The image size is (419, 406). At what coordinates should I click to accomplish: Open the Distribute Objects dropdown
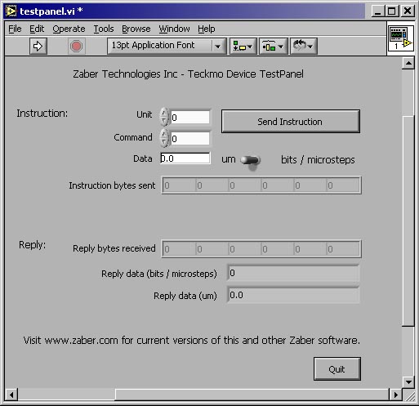273,46
